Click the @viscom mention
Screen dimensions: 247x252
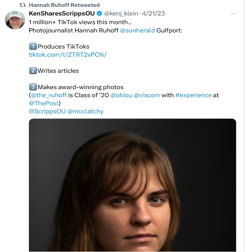click(147, 95)
